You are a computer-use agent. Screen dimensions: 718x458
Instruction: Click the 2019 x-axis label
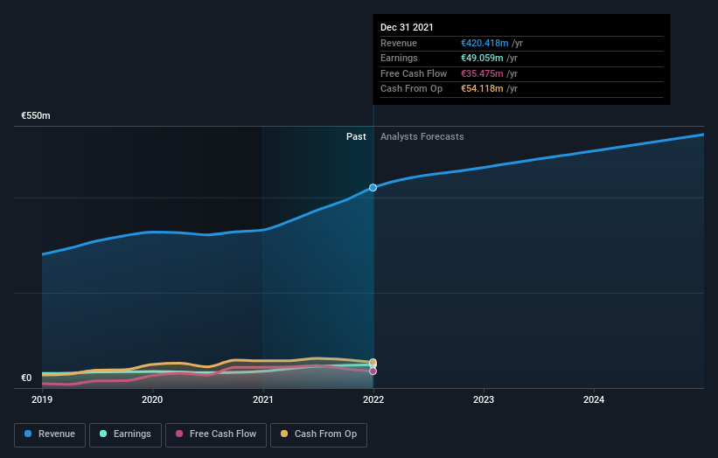pos(42,400)
